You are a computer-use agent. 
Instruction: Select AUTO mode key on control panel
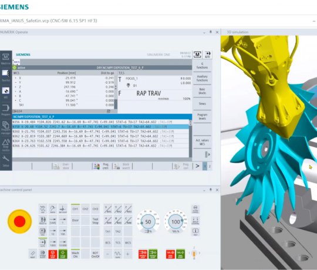pos(43,243)
